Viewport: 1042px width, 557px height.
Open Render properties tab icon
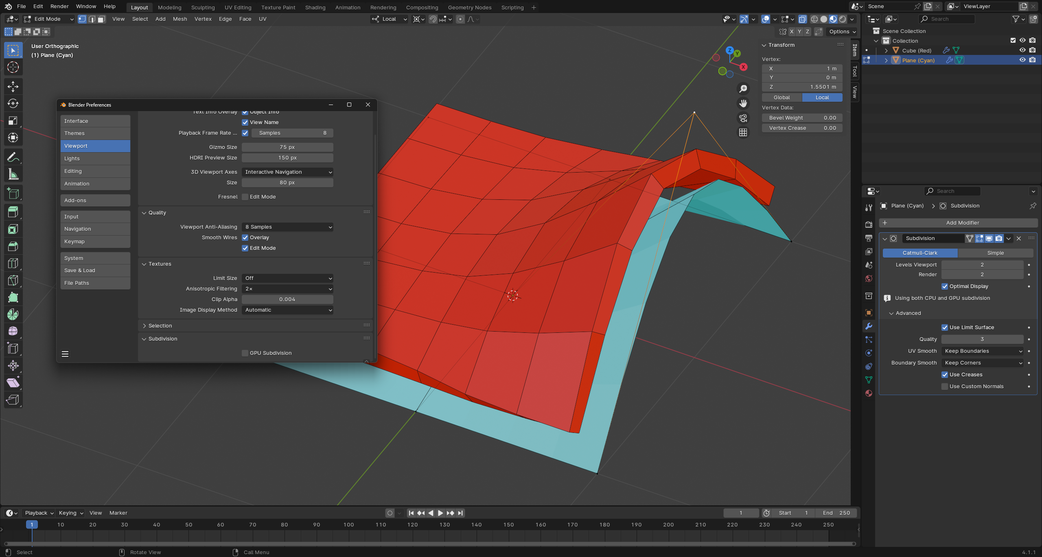869,225
